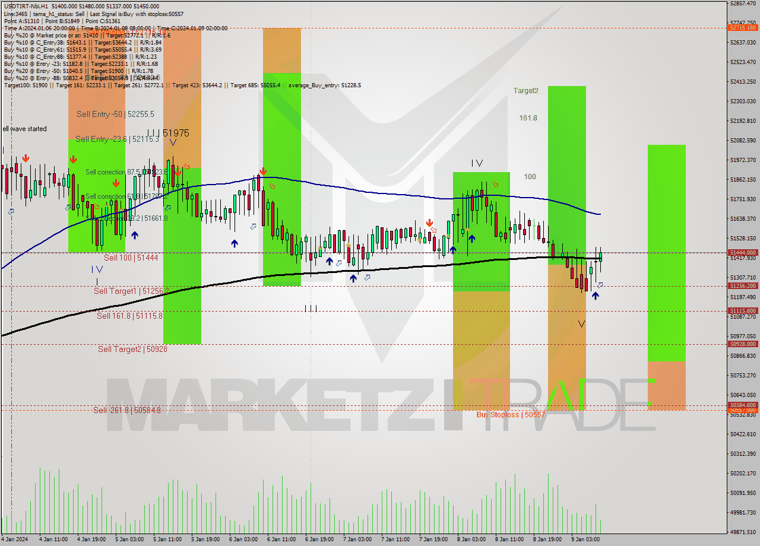Screen dimensions: 760x546
Task: Click the blue up arrow right of 'Sell correction 38.2'
Action: tap(135, 236)
